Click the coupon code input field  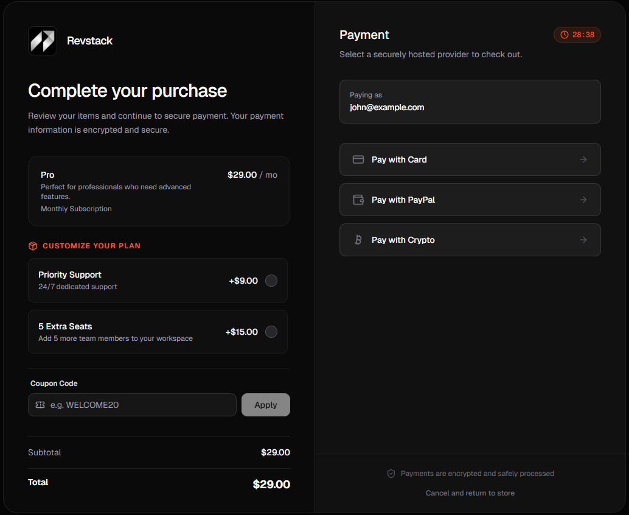pos(132,404)
